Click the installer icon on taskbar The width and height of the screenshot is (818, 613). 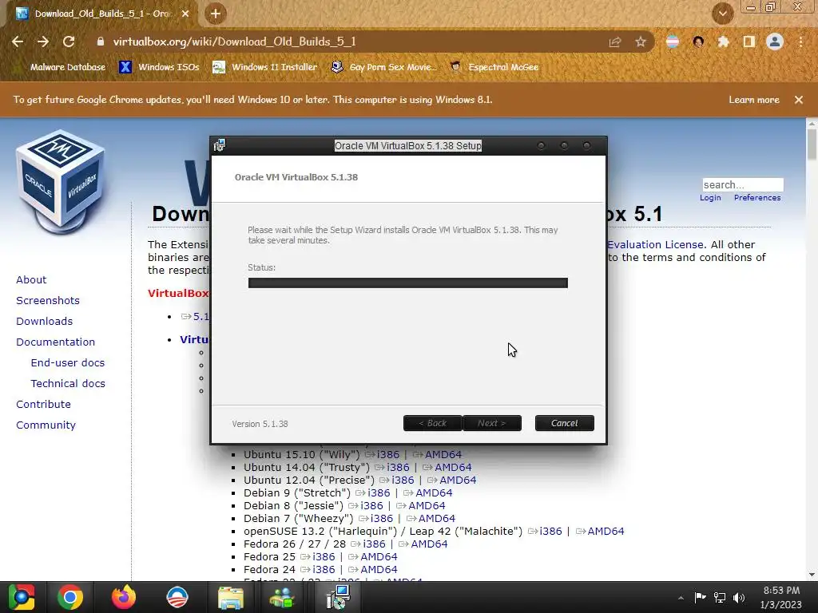point(338,597)
